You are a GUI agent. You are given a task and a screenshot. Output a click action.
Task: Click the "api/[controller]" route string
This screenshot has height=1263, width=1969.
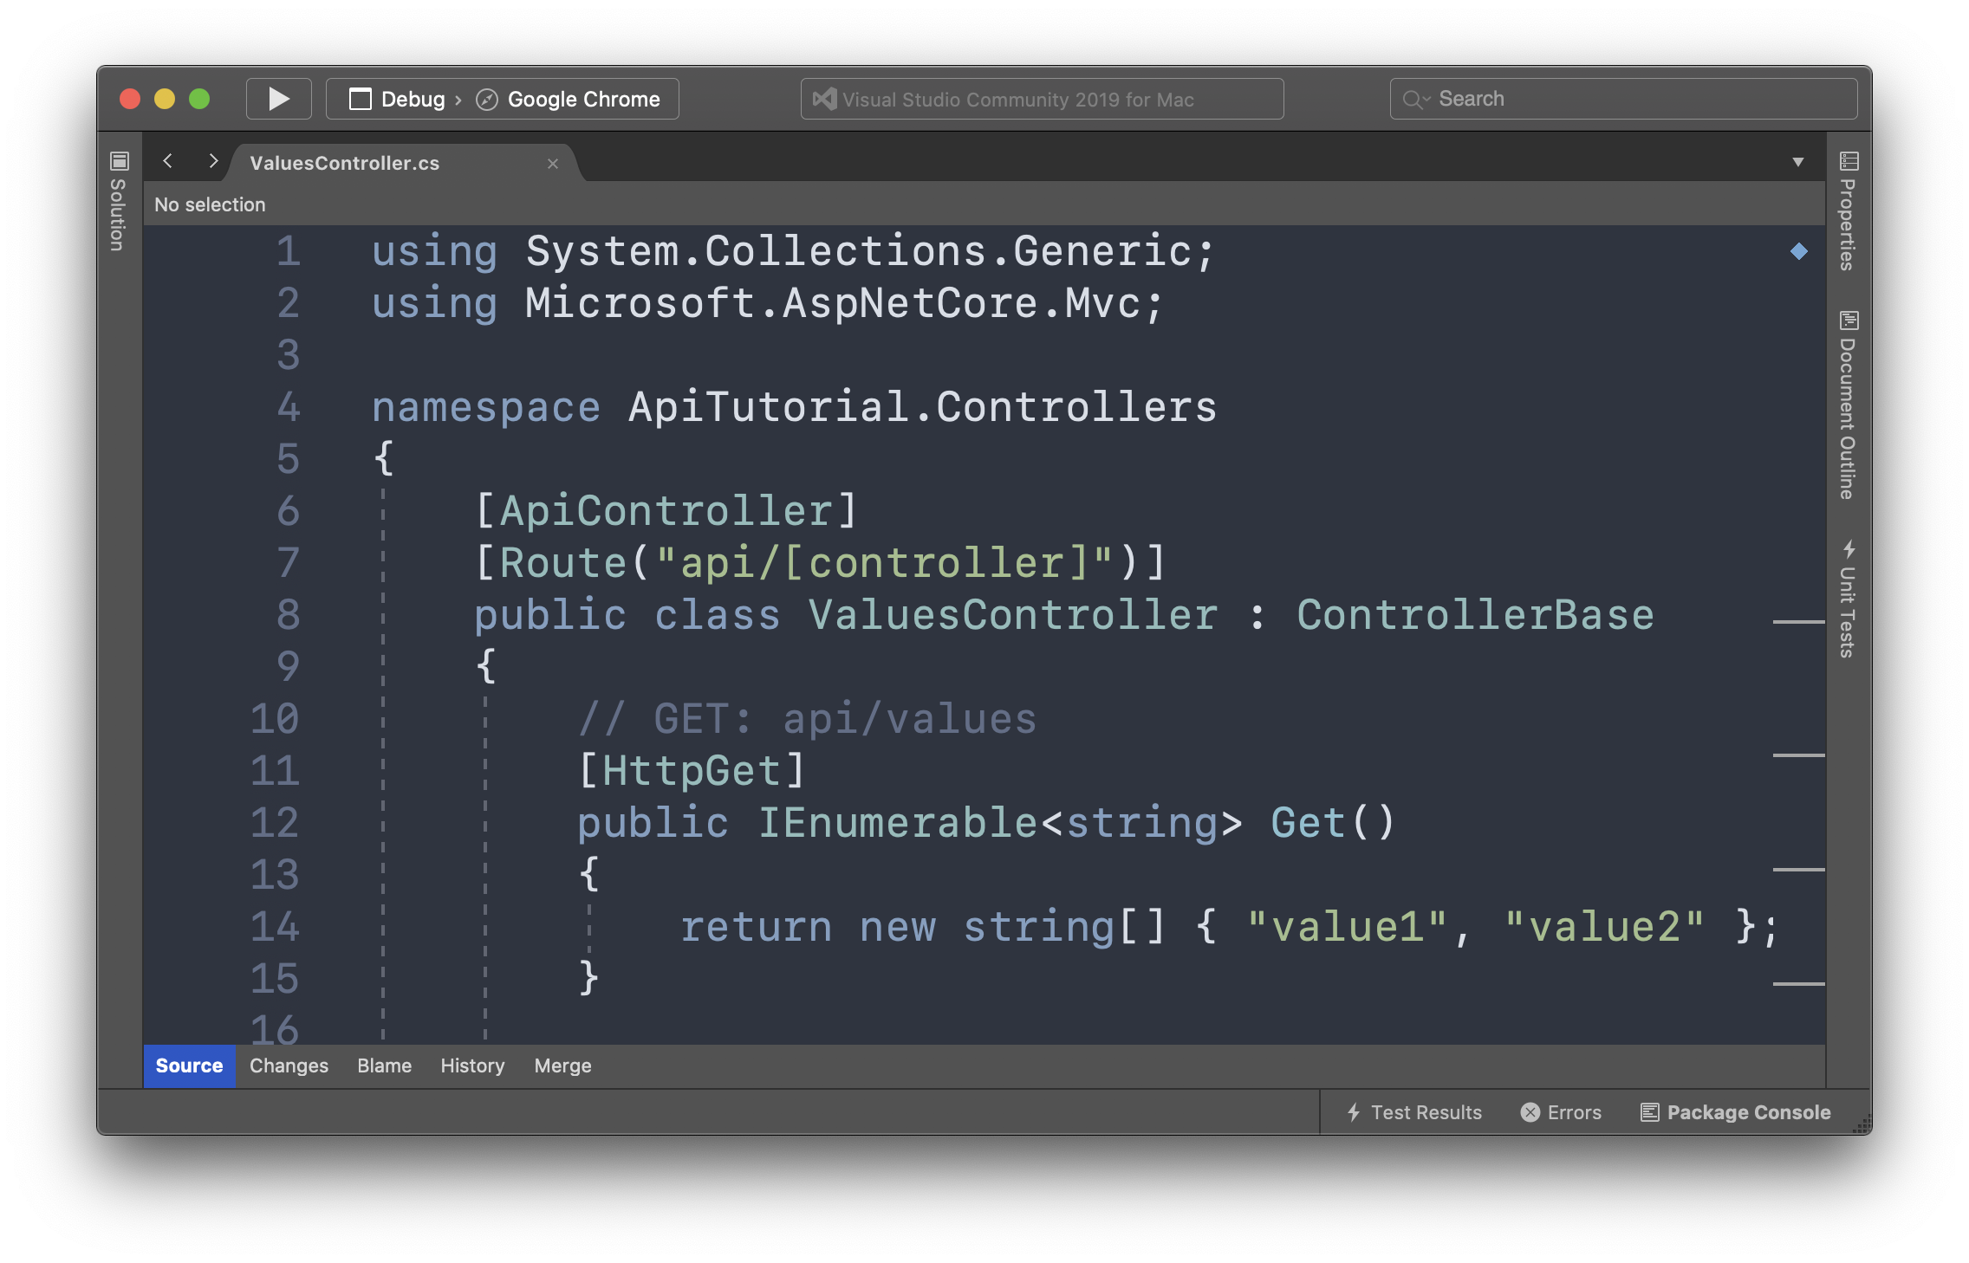click(x=884, y=563)
